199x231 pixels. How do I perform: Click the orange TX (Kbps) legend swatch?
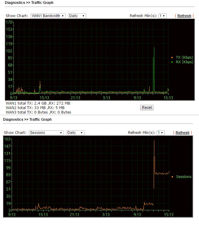click(172, 58)
